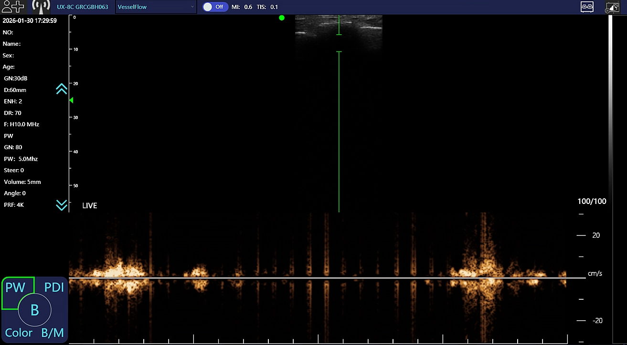
Task: Select the B/M imaging mode
Action: tap(53, 333)
